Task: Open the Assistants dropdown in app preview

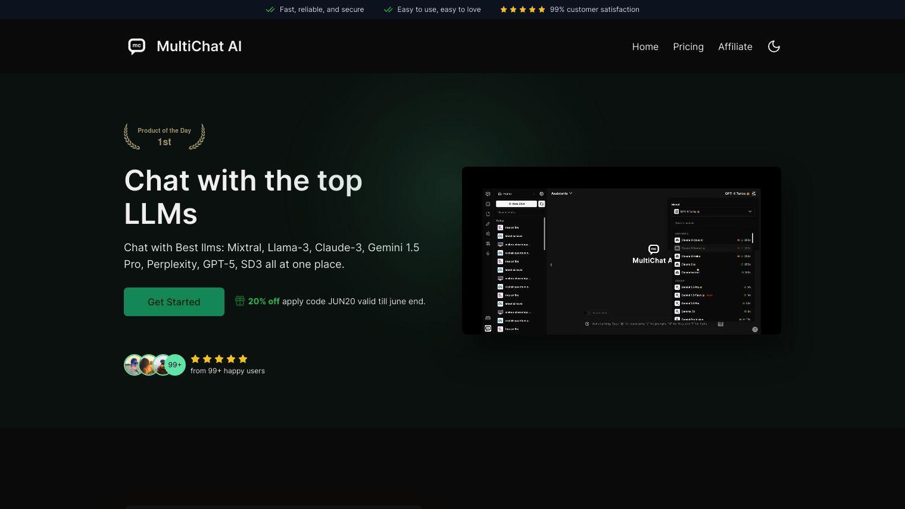Action: pyautogui.click(x=561, y=193)
